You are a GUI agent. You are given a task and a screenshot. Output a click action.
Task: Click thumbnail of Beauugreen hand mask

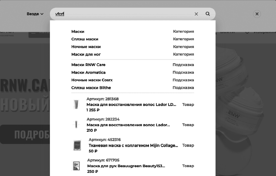pos(76,166)
